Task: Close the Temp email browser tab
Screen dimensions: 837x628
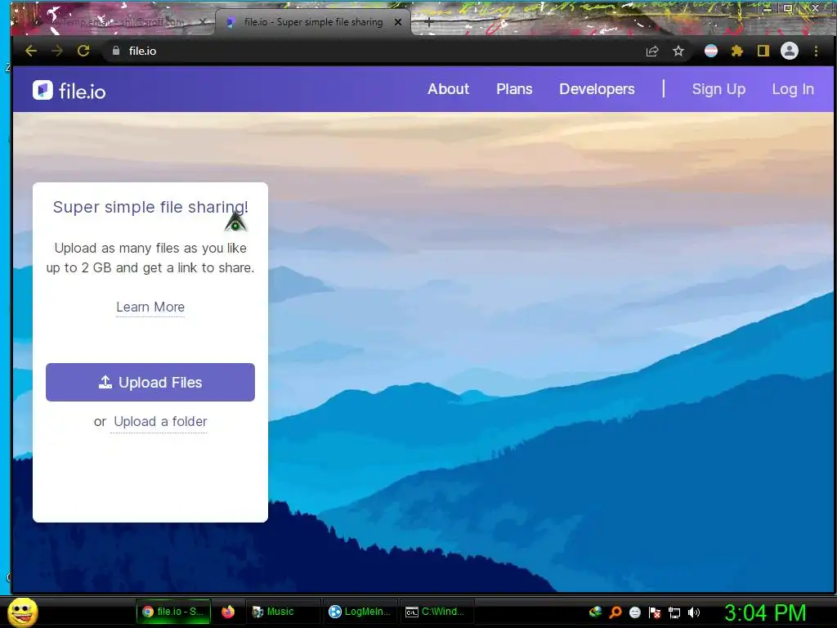Action: 203,22
